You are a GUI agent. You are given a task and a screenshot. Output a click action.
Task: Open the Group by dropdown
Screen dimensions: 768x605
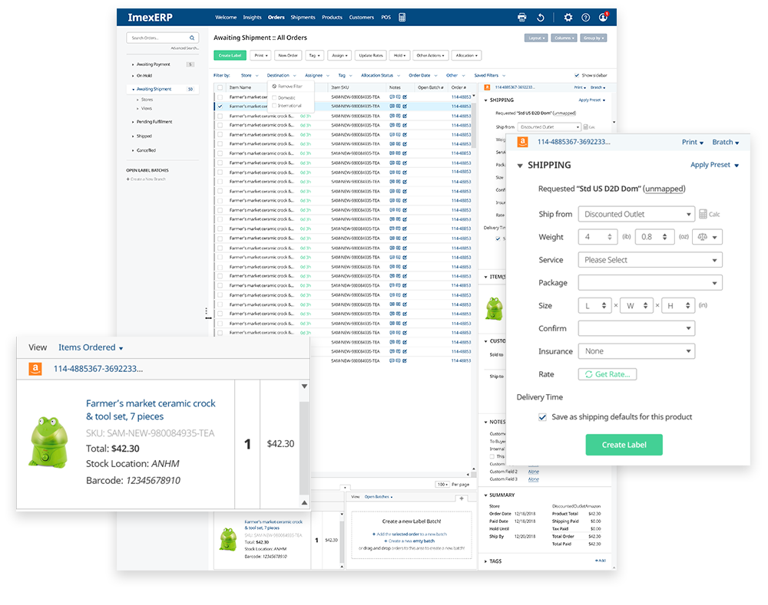point(594,38)
